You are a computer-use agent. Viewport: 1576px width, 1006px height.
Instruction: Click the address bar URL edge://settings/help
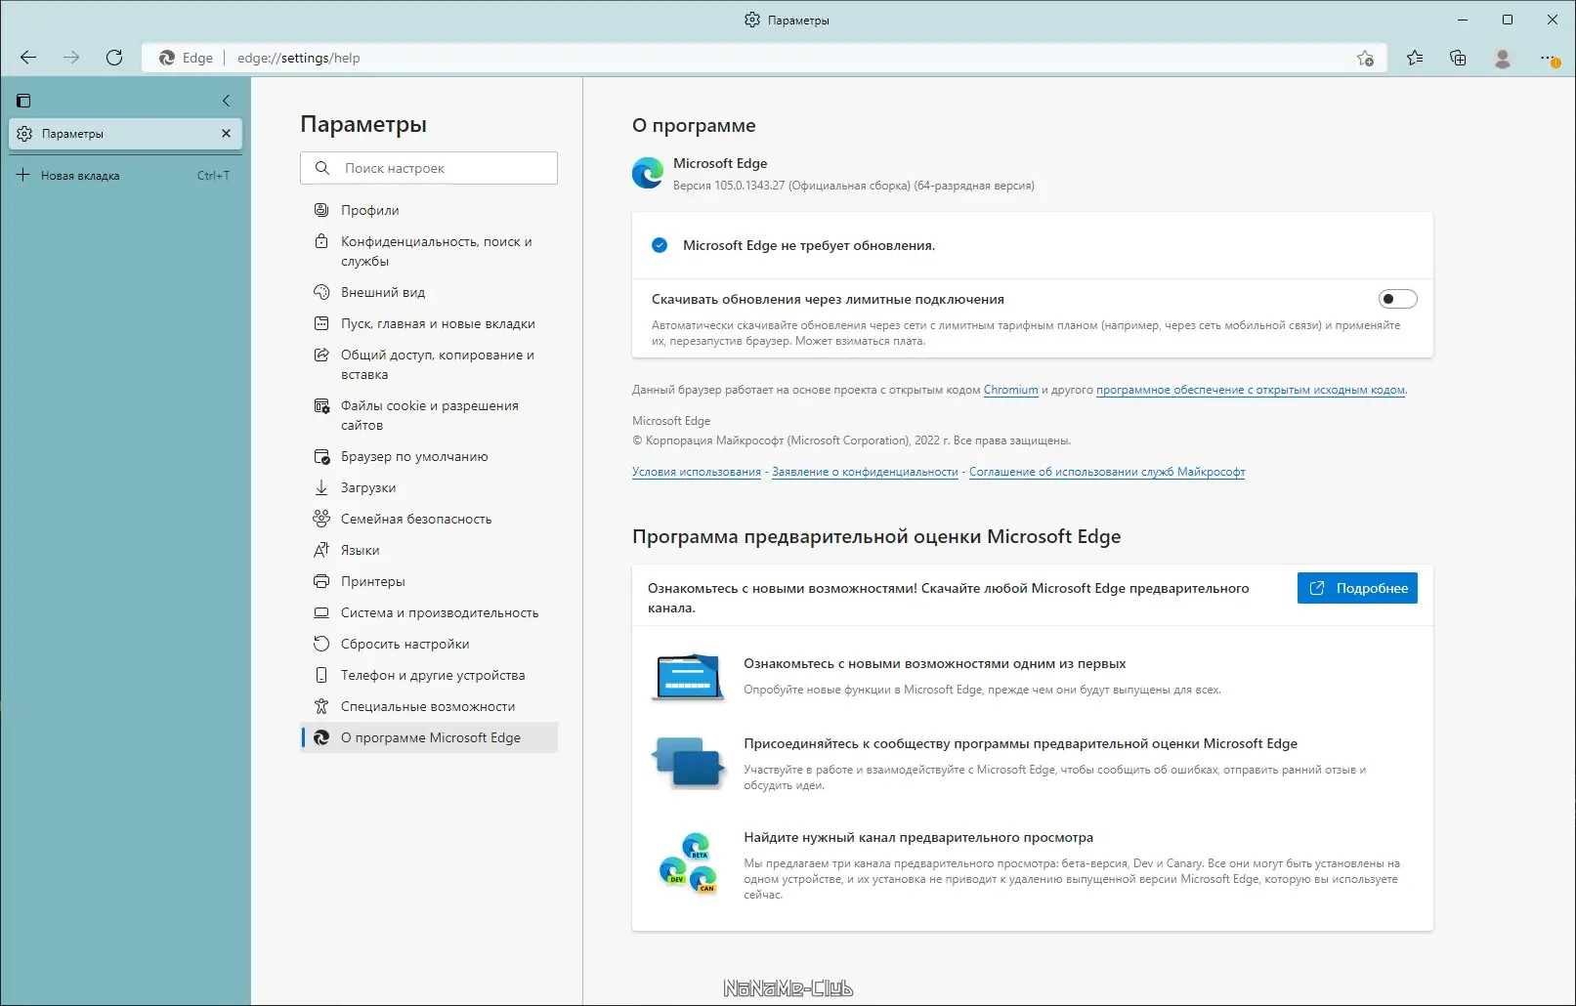coord(299,58)
